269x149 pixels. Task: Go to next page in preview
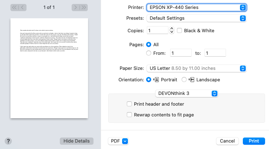76,7
